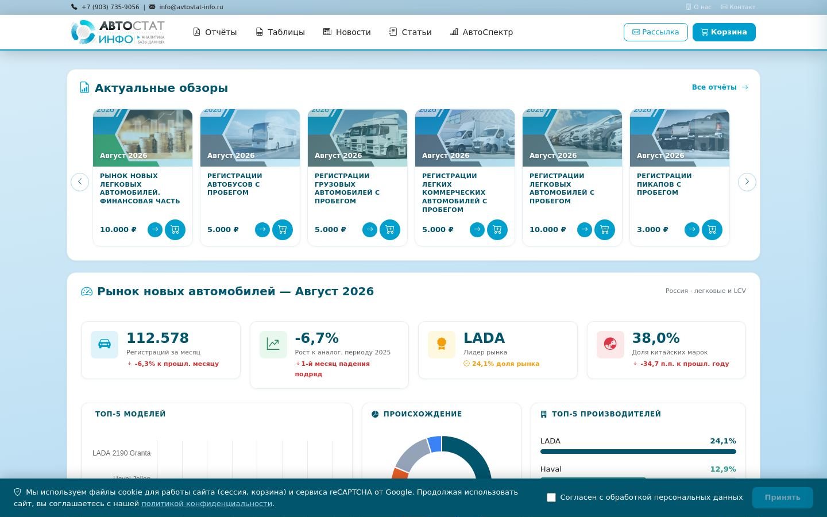Open the pickup trucks report thumbnail image
Screen dimensions: 827x517
coord(680,138)
